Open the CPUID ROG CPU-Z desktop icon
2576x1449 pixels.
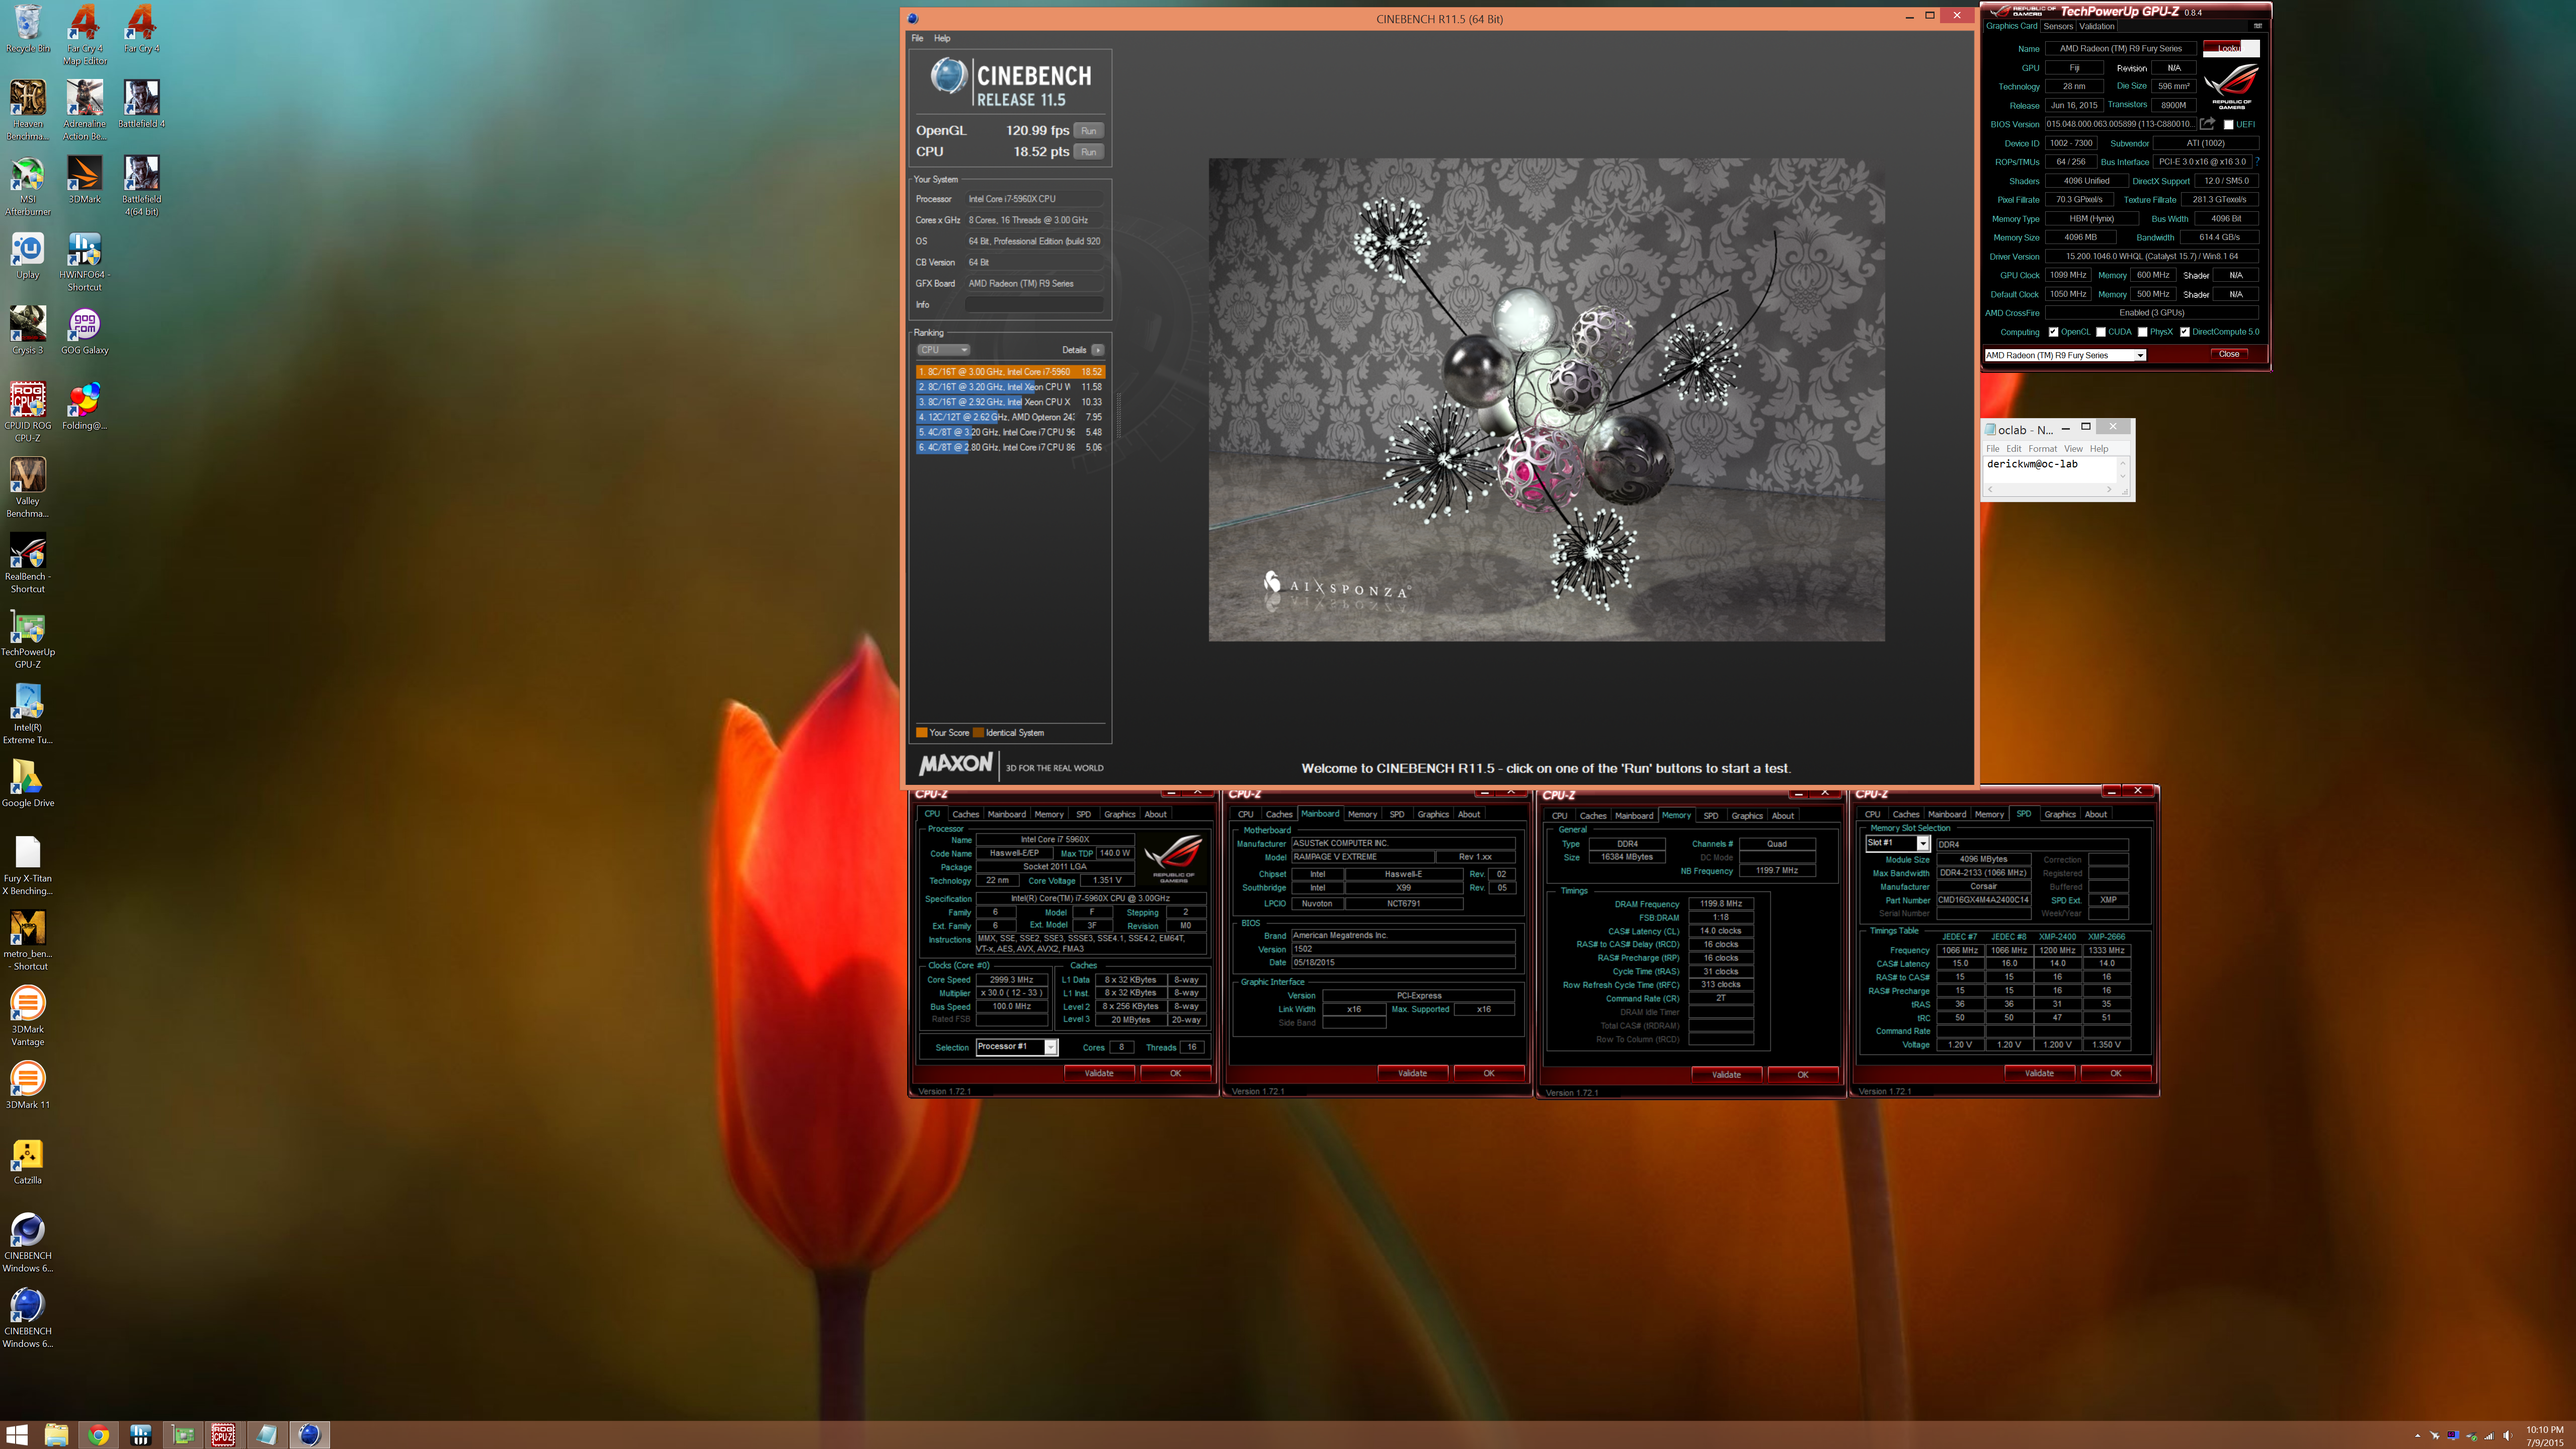[x=28, y=412]
